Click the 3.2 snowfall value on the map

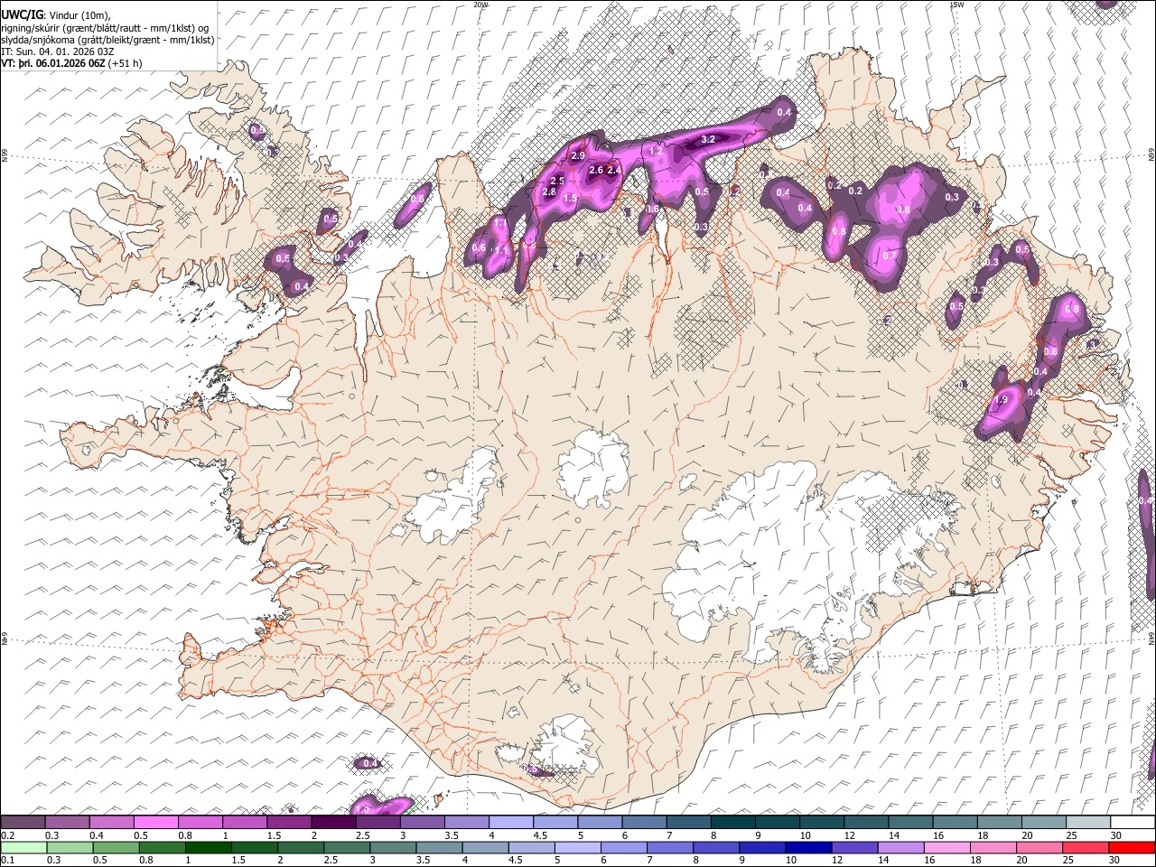708,139
